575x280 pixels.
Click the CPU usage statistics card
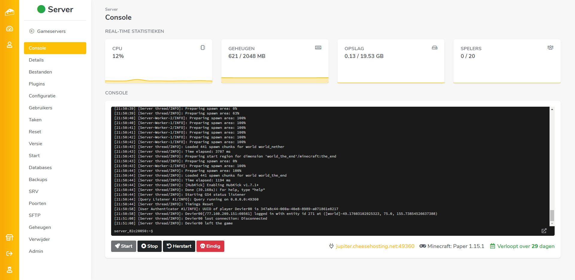tap(159, 61)
